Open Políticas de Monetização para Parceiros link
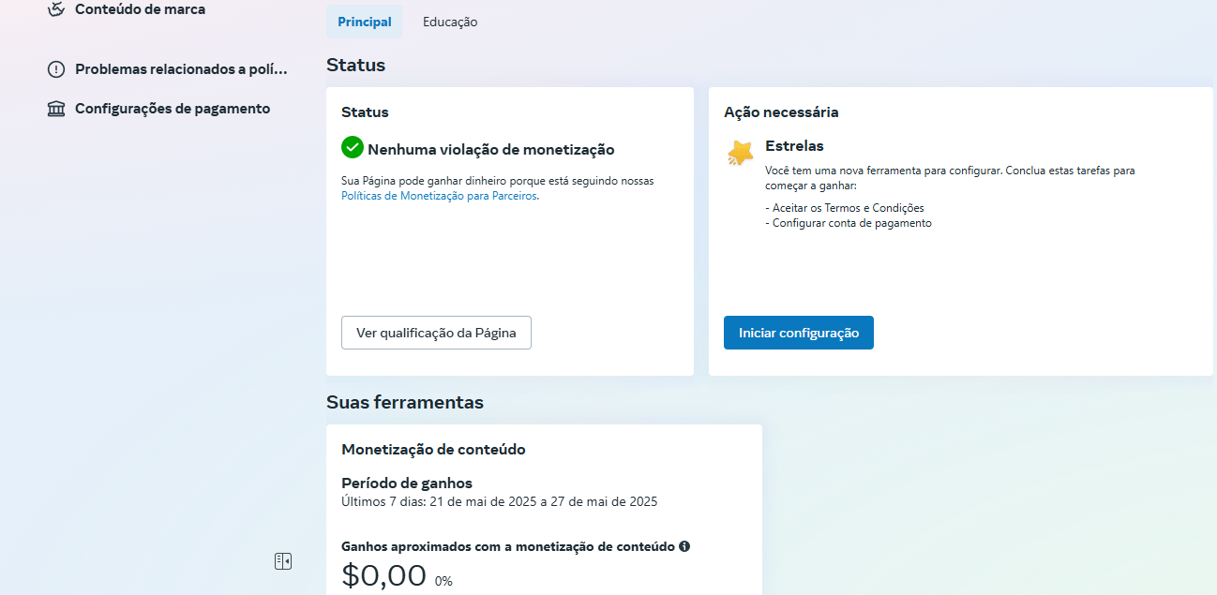This screenshot has height=595, width=1217. [440, 196]
